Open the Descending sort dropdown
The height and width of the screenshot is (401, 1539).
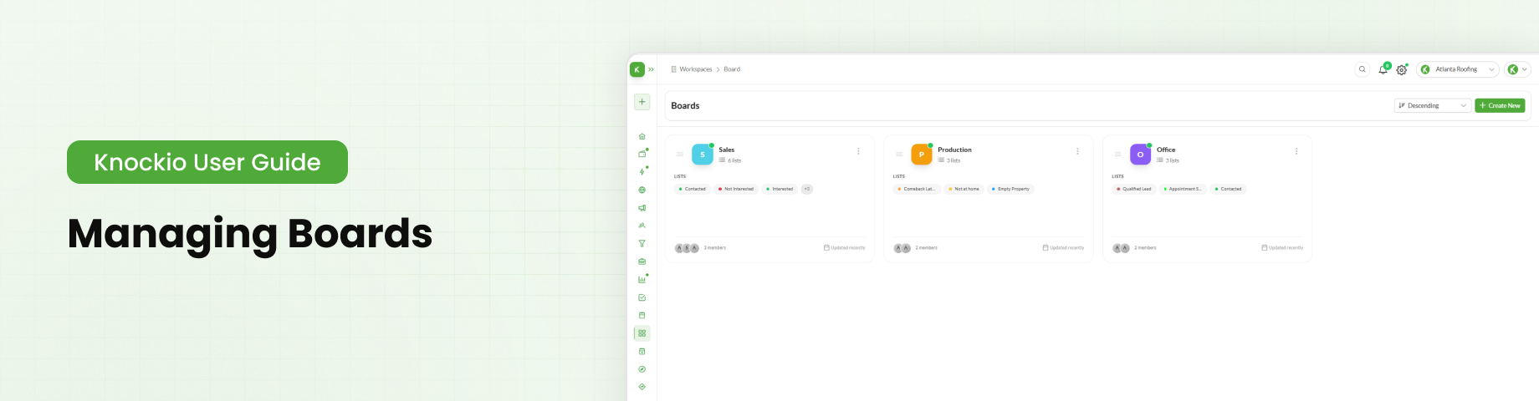[1432, 105]
